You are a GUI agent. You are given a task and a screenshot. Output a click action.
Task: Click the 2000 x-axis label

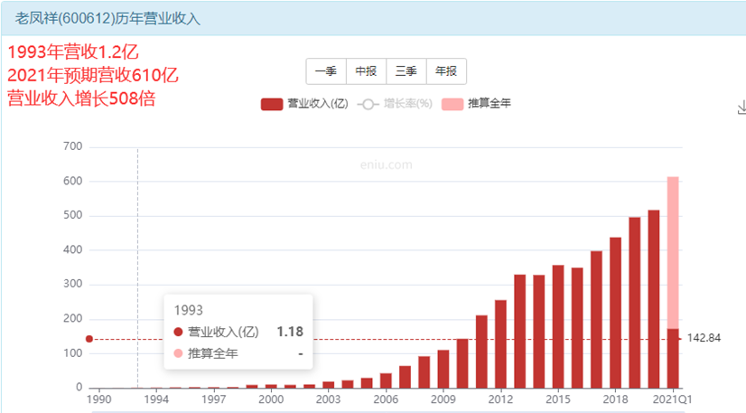pyautogui.click(x=271, y=399)
